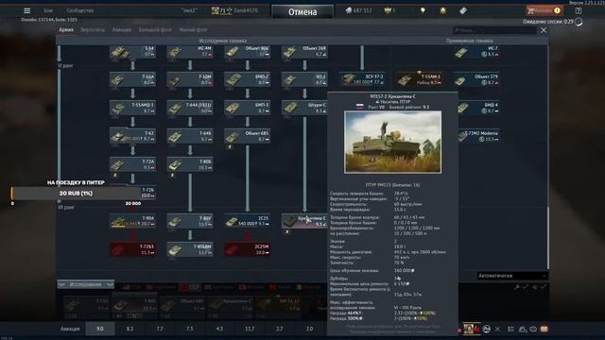The height and width of the screenshot is (340, 605).
Task: Click the golden eagles currency icon
Action: coord(388,10)
